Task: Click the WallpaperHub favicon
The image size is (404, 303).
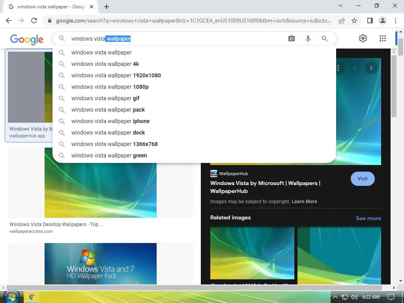Action: click(213, 174)
